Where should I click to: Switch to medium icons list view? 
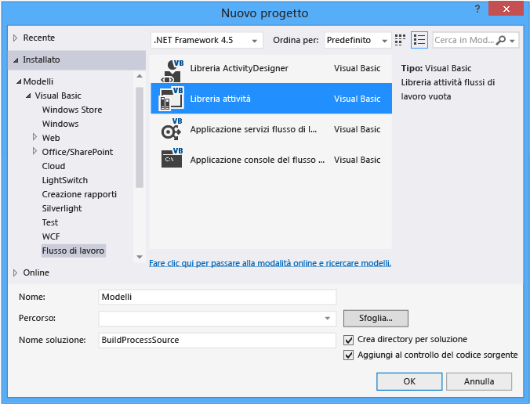tap(419, 40)
